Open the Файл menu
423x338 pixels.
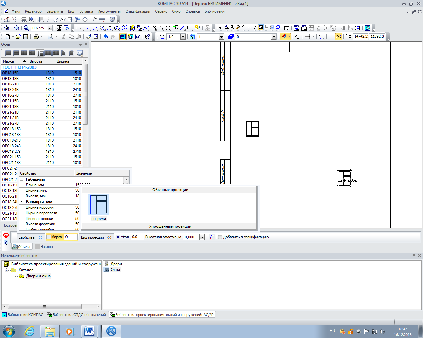point(16,11)
